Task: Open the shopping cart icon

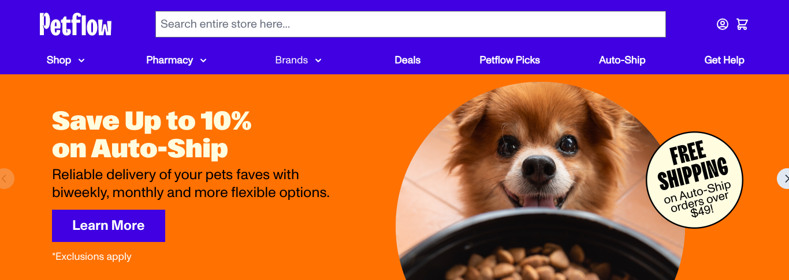Action: tap(742, 24)
